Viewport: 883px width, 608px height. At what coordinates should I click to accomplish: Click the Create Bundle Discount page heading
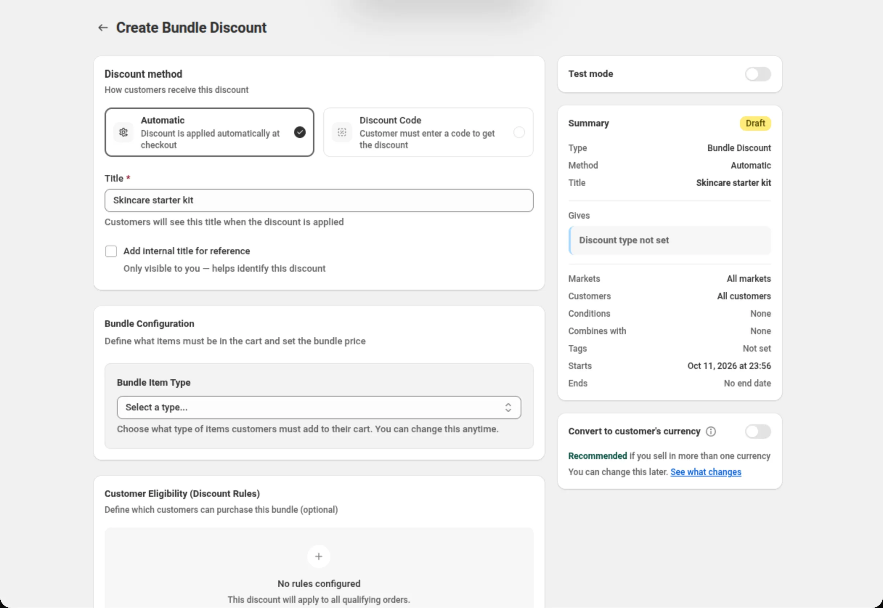point(191,28)
